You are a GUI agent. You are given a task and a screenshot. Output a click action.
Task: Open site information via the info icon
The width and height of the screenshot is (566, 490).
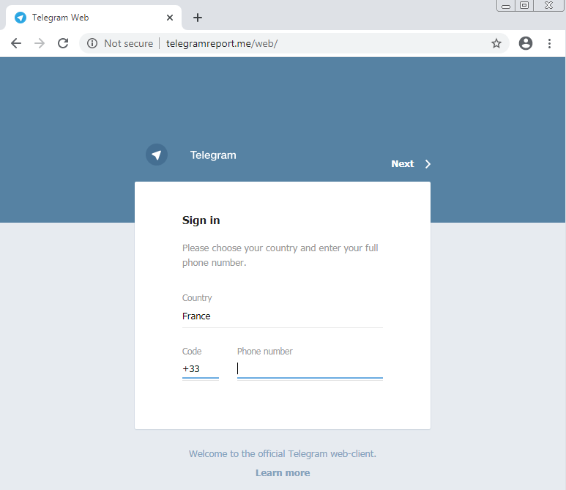[x=92, y=43]
